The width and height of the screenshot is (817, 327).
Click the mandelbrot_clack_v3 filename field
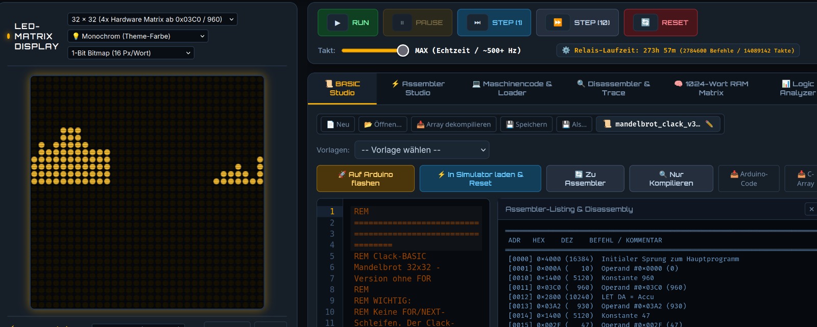[x=658, y=124]
